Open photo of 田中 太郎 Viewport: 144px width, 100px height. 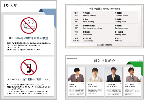77,75
